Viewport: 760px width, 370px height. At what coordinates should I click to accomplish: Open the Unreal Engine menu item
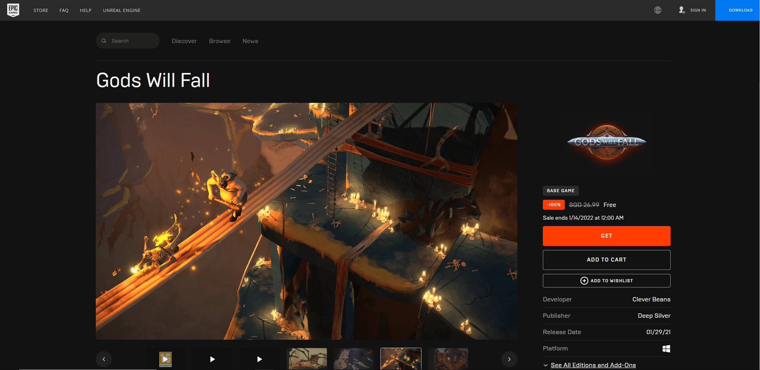pyautogui.click(x=122, y=10)
